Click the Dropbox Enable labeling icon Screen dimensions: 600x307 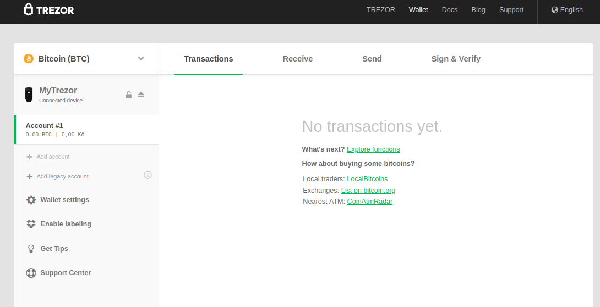tap(31, 224)
